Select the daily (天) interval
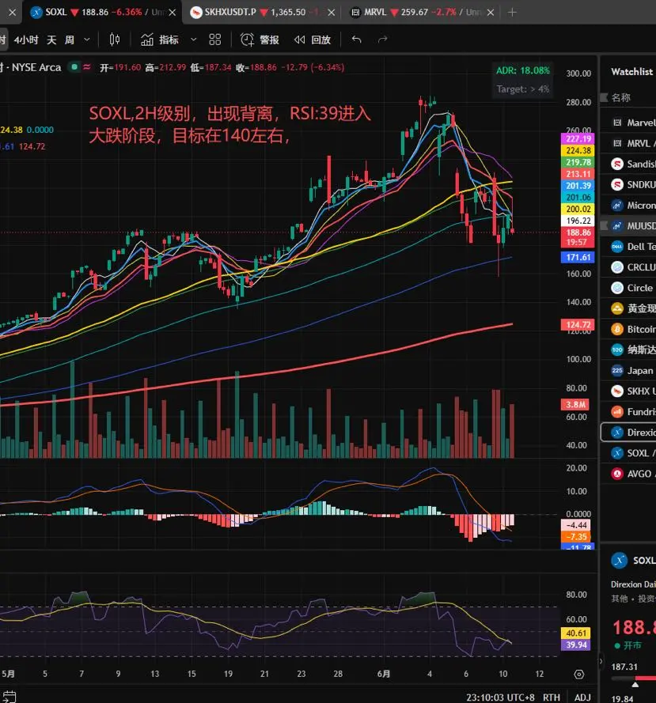 [x=51, y=40]
